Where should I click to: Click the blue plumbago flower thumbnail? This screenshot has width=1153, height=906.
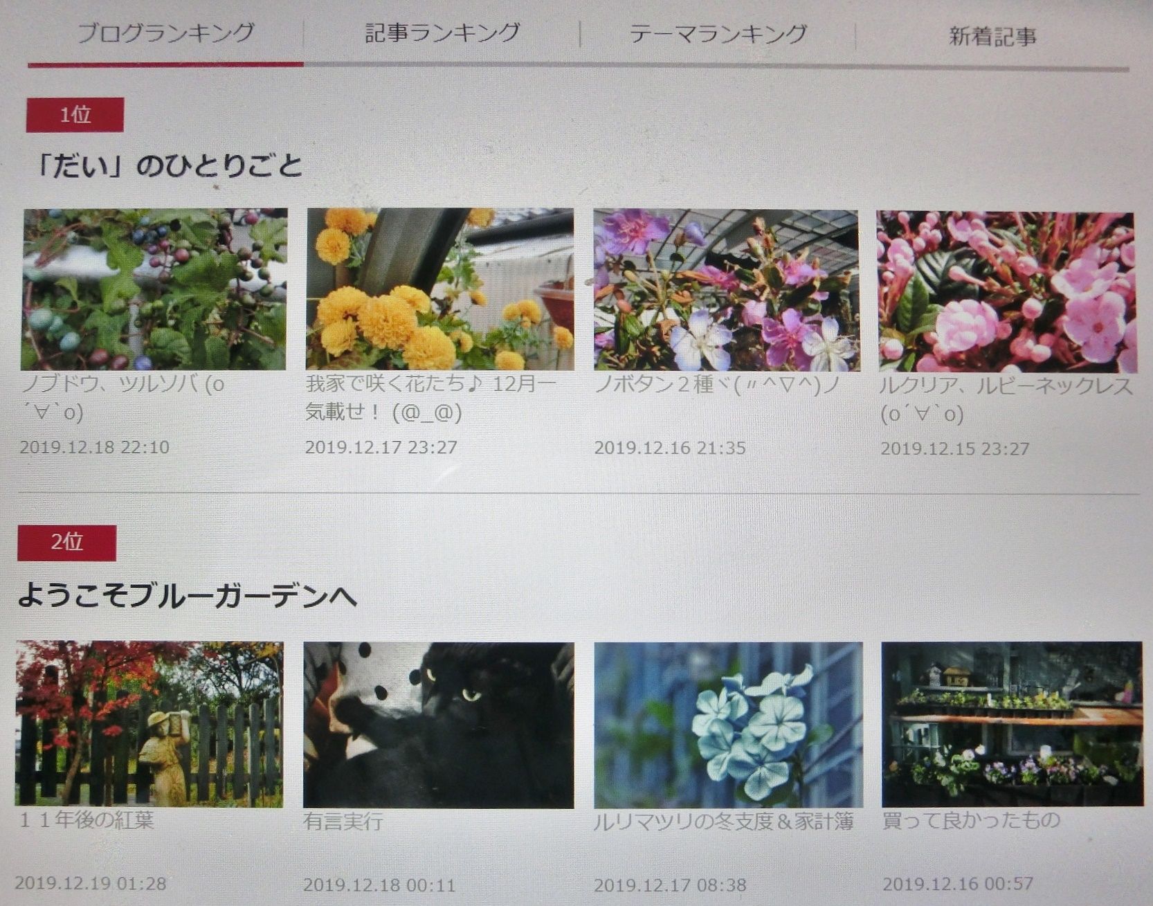[728, 725]
